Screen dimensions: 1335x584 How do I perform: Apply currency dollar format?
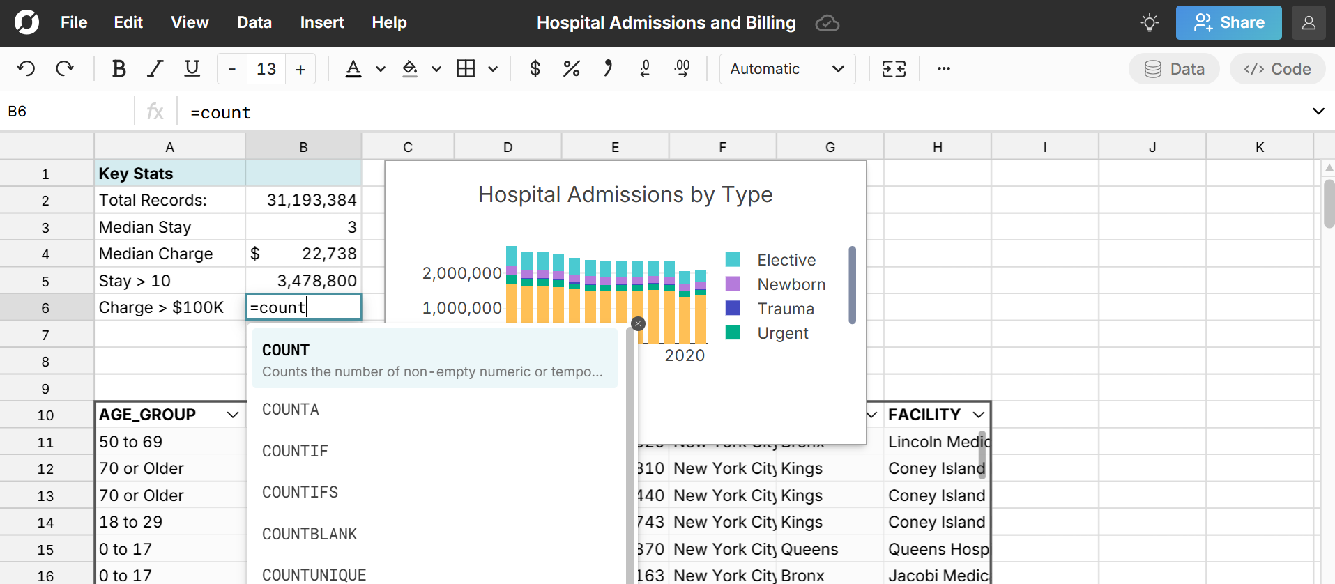click(x=535, y=68)
